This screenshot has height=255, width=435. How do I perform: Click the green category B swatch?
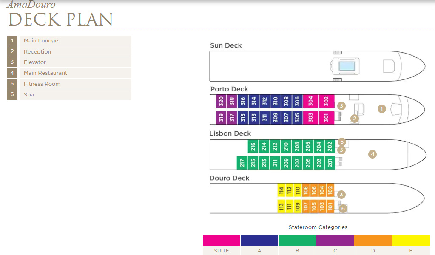pyautogui.click(x=297, y=241)
